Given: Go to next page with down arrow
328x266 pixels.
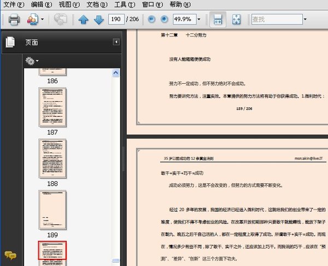Looking at the screenshot, I should (99, 20).
